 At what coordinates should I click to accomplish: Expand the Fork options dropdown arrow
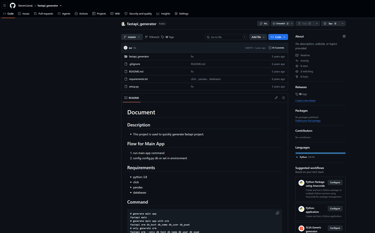[317, 23]
